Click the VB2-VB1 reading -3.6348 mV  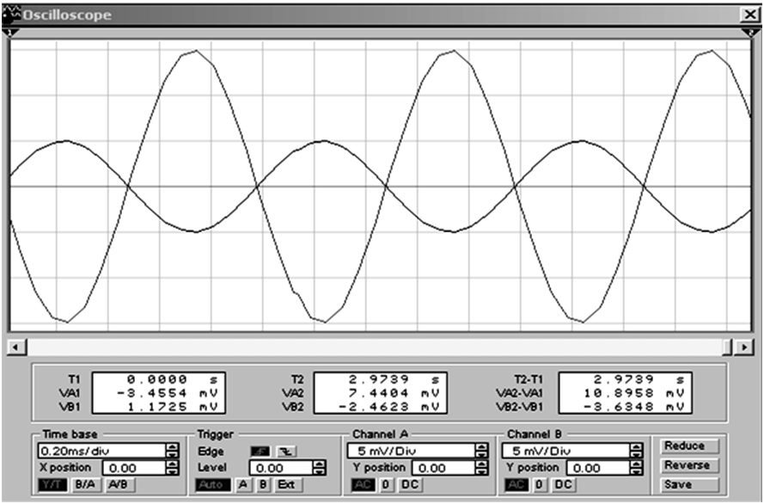pos(634,407)
